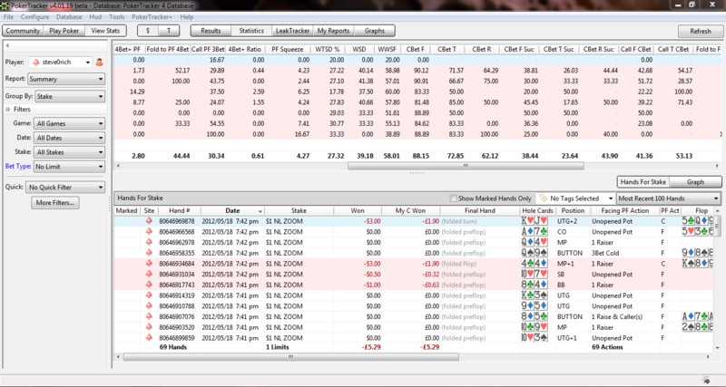The image size is (726, 387).
Task: Click the More Filters button
Action: coord(55,202)
